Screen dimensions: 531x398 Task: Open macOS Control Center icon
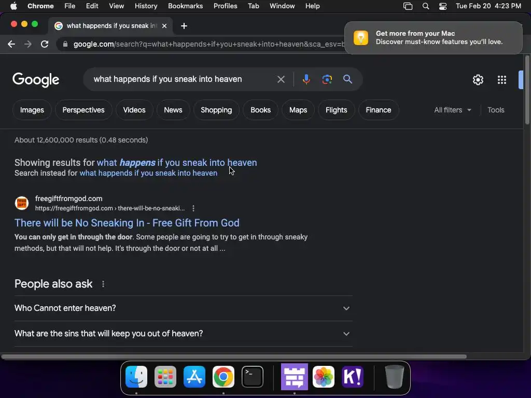(443, 6)
